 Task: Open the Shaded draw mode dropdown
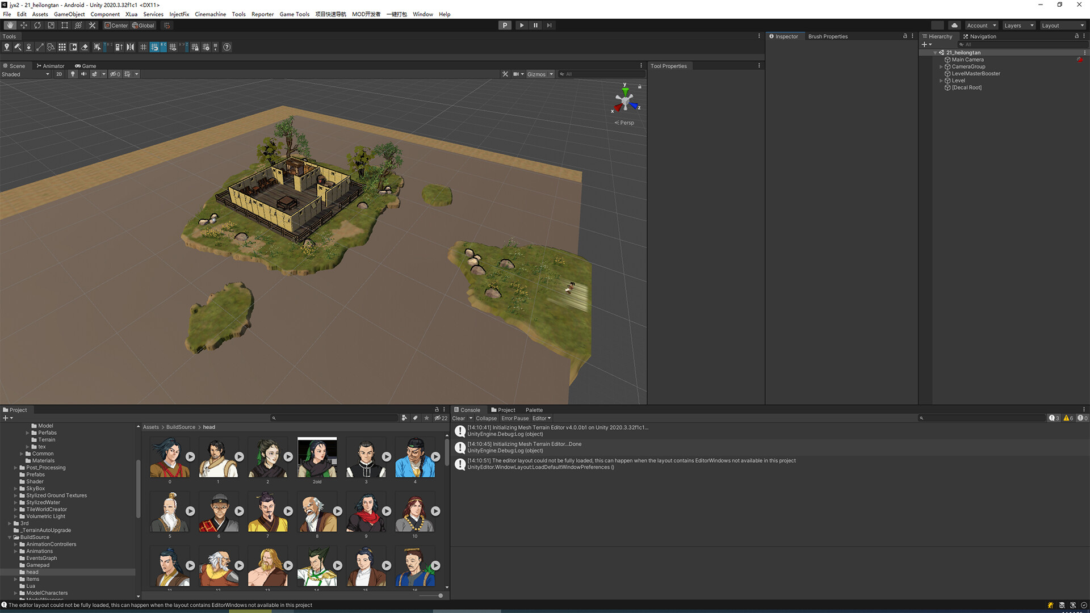(26, 74)
